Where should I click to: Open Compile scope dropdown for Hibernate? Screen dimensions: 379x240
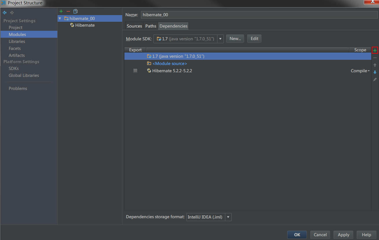(360, 71)
